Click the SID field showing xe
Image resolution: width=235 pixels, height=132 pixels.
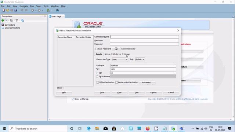pyautogui.click(x=143, y=73)
